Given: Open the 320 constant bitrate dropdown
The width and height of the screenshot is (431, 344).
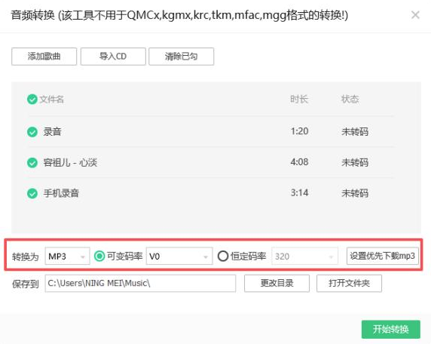Looking at the screenshot, I should 304,256.
